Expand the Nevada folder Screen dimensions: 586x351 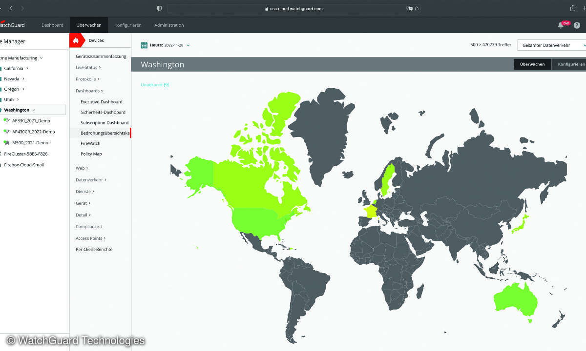23,78
